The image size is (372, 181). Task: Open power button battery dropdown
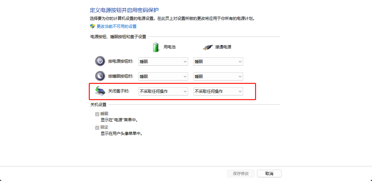coord(163,62)
